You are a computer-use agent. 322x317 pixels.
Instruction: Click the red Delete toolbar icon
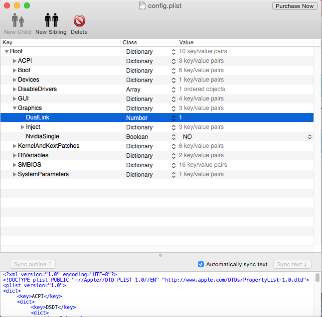[79, 21]
